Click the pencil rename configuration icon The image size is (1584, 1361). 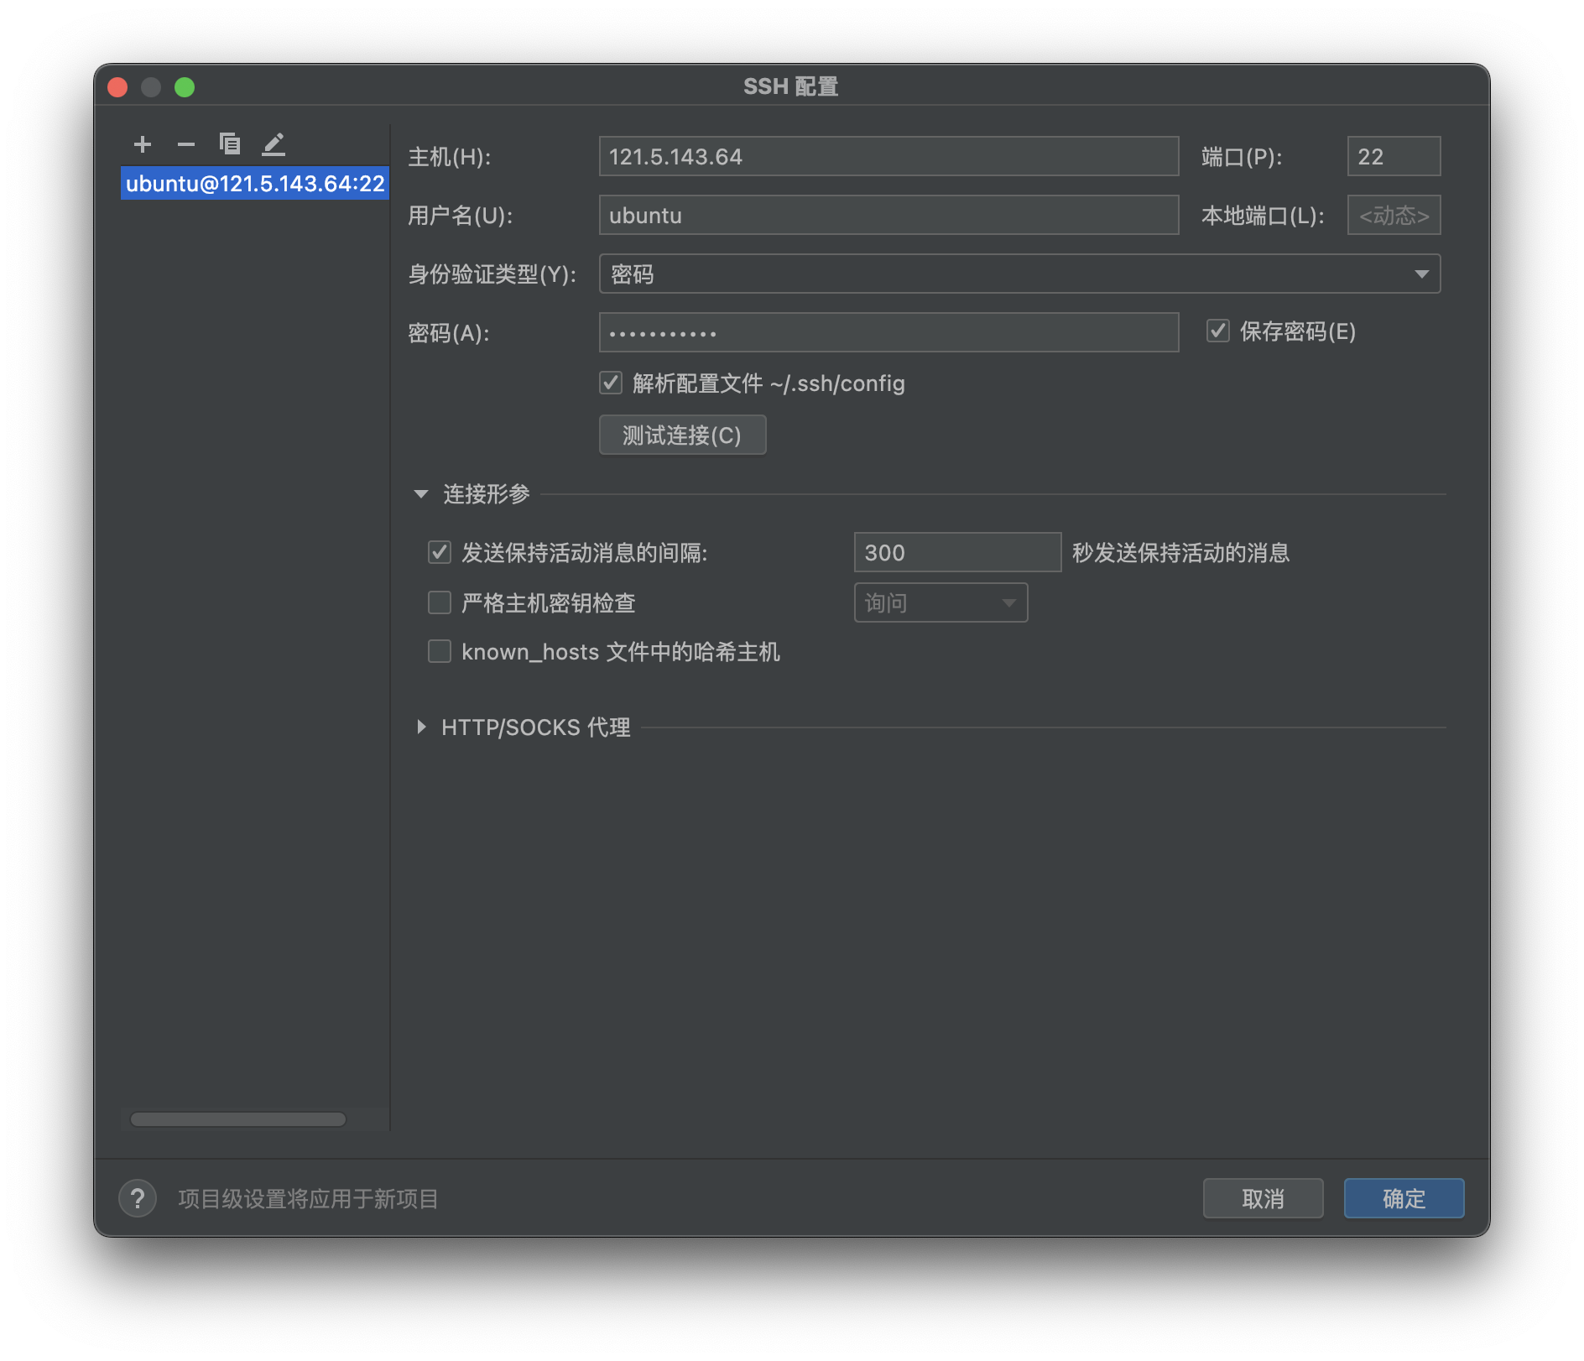pos(274,144)
